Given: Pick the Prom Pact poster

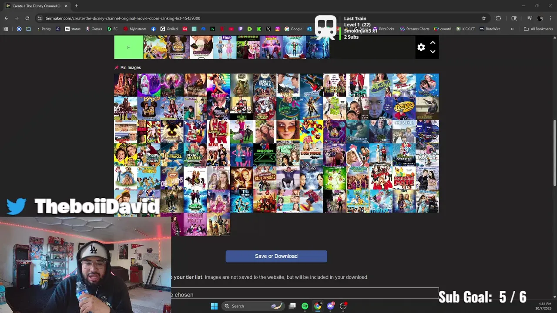Looking at the screenshot, I should (195, 224).
